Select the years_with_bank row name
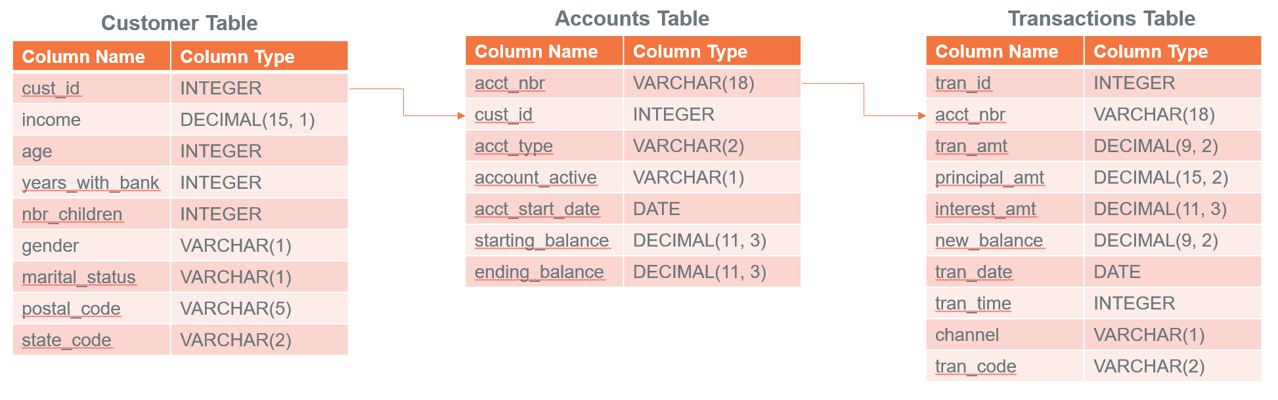The image size is (1278, 400). tap(91, 183)
